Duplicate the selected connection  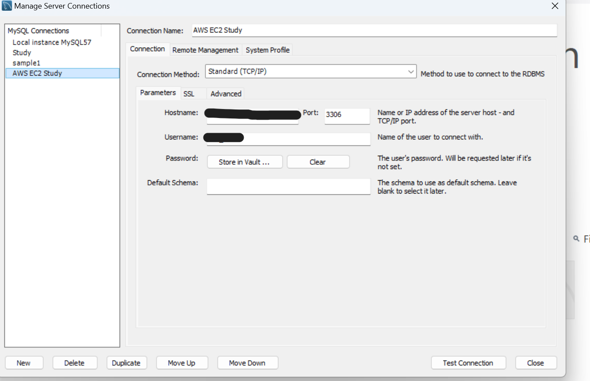pyautogui.click(x=126, y=363)
